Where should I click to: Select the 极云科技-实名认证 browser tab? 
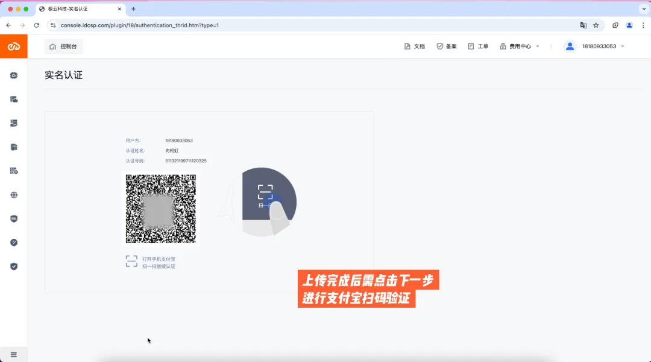[81, 8]
